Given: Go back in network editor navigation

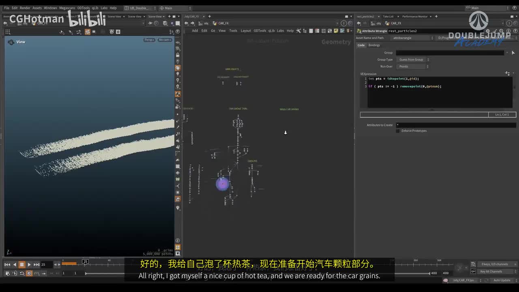Looking at the screenshot, I should tap(187, 24).
